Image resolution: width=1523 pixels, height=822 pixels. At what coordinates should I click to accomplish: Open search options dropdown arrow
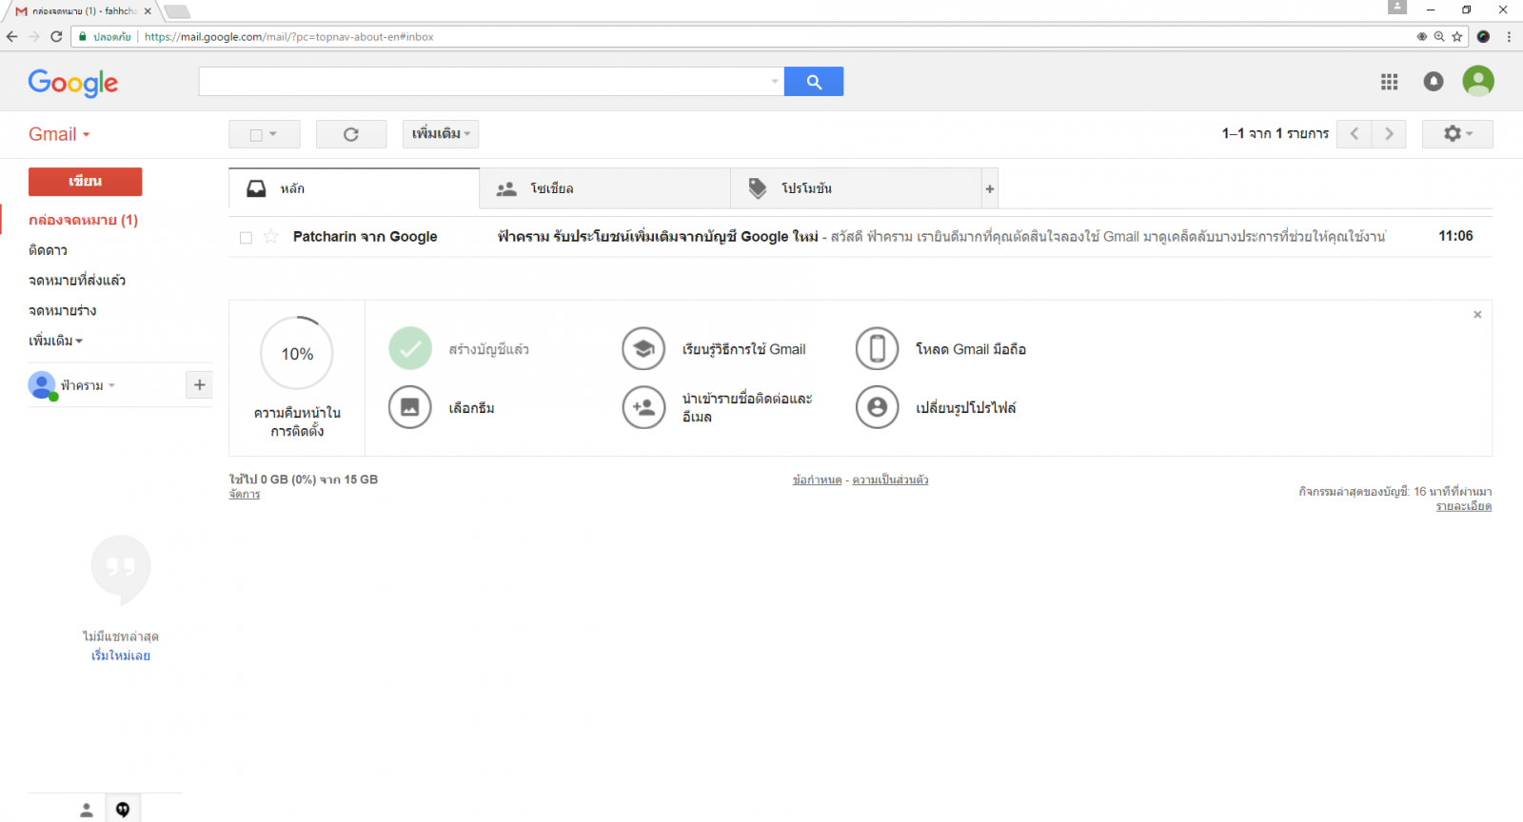pos(775,82)
